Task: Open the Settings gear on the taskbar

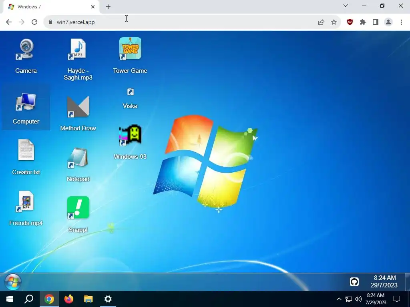Action: coord(108,299)
